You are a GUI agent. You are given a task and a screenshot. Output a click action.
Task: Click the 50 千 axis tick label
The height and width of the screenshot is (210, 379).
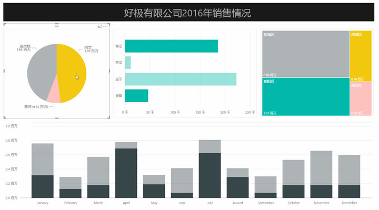150,113
